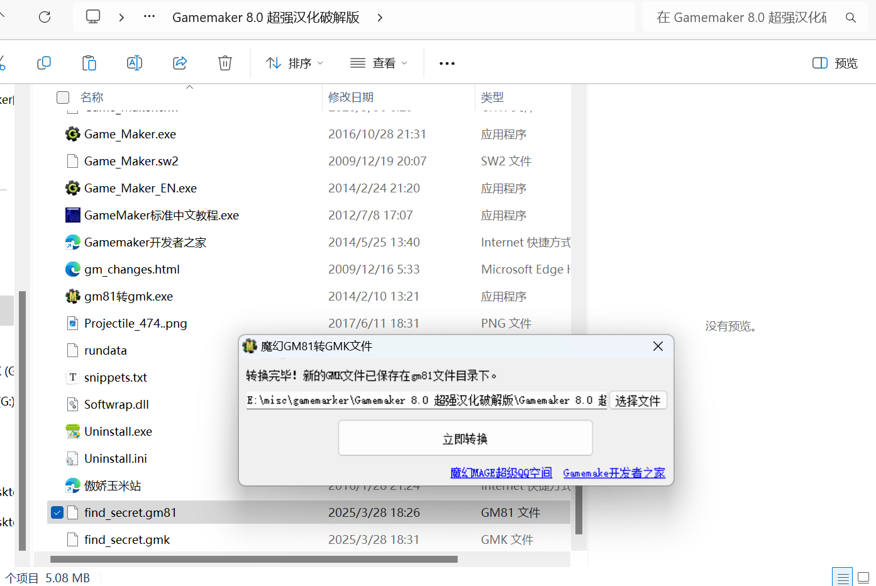Click the Delete trash can icon

(225, 63)
